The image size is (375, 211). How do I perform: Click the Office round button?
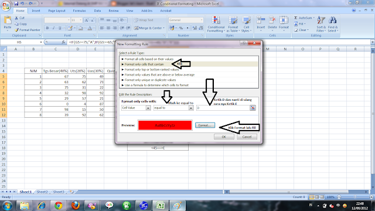pos(6,6)
